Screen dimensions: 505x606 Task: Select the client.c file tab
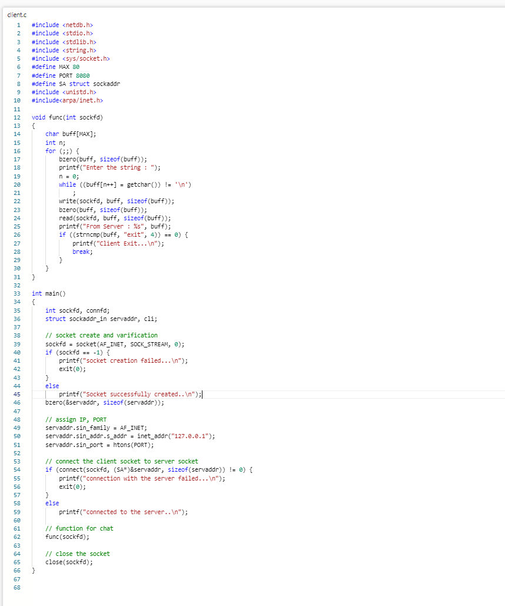click(17, 15)
